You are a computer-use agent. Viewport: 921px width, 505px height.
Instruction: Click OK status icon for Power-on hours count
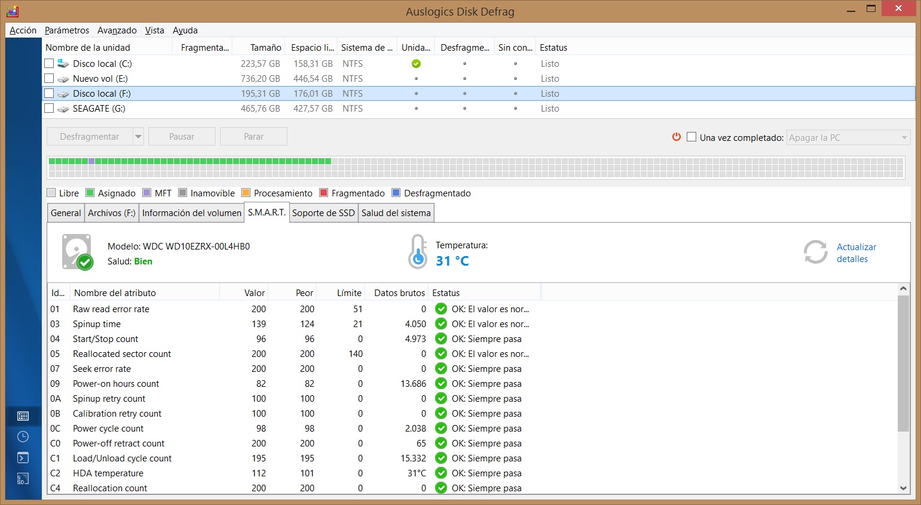tap(441, 383)
